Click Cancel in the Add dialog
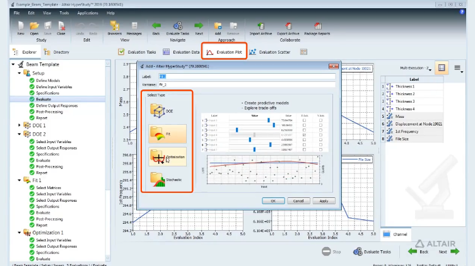Viewport: 475px width, 266px height. [298, 200]
